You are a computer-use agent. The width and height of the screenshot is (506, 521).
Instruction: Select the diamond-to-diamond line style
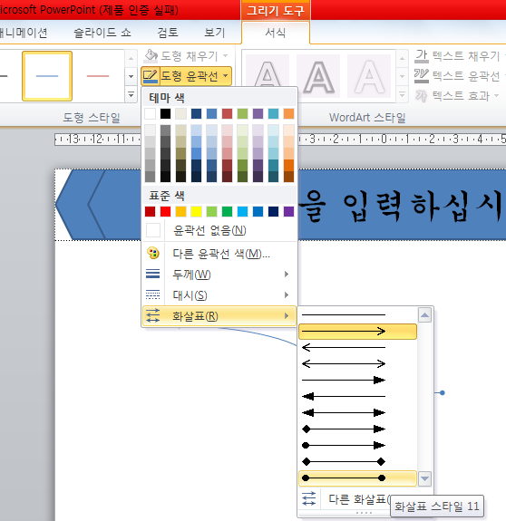pyautogui.click(x=357, y=461)
